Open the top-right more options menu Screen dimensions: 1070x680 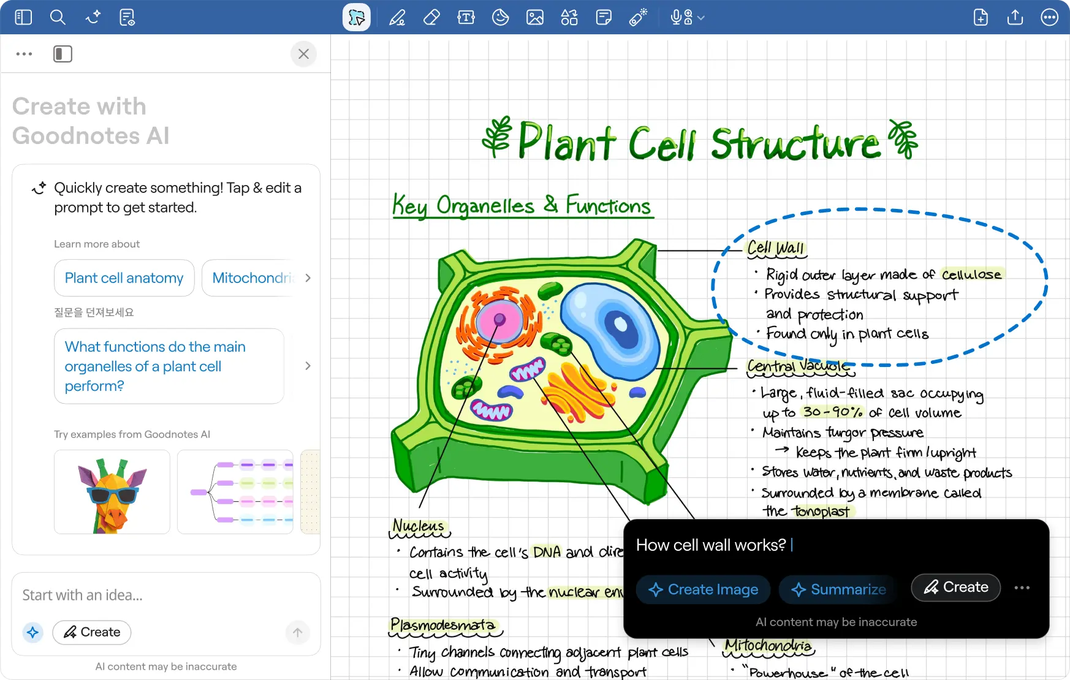pos(1050,17)
